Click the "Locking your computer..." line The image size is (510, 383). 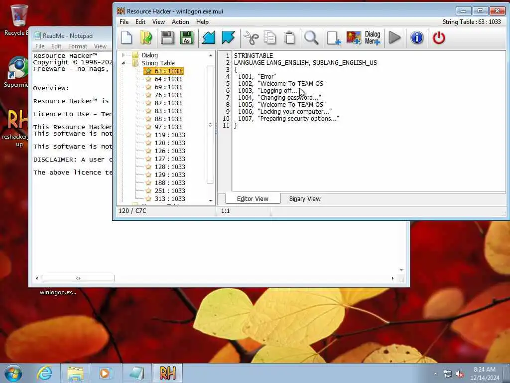[284, 111]
